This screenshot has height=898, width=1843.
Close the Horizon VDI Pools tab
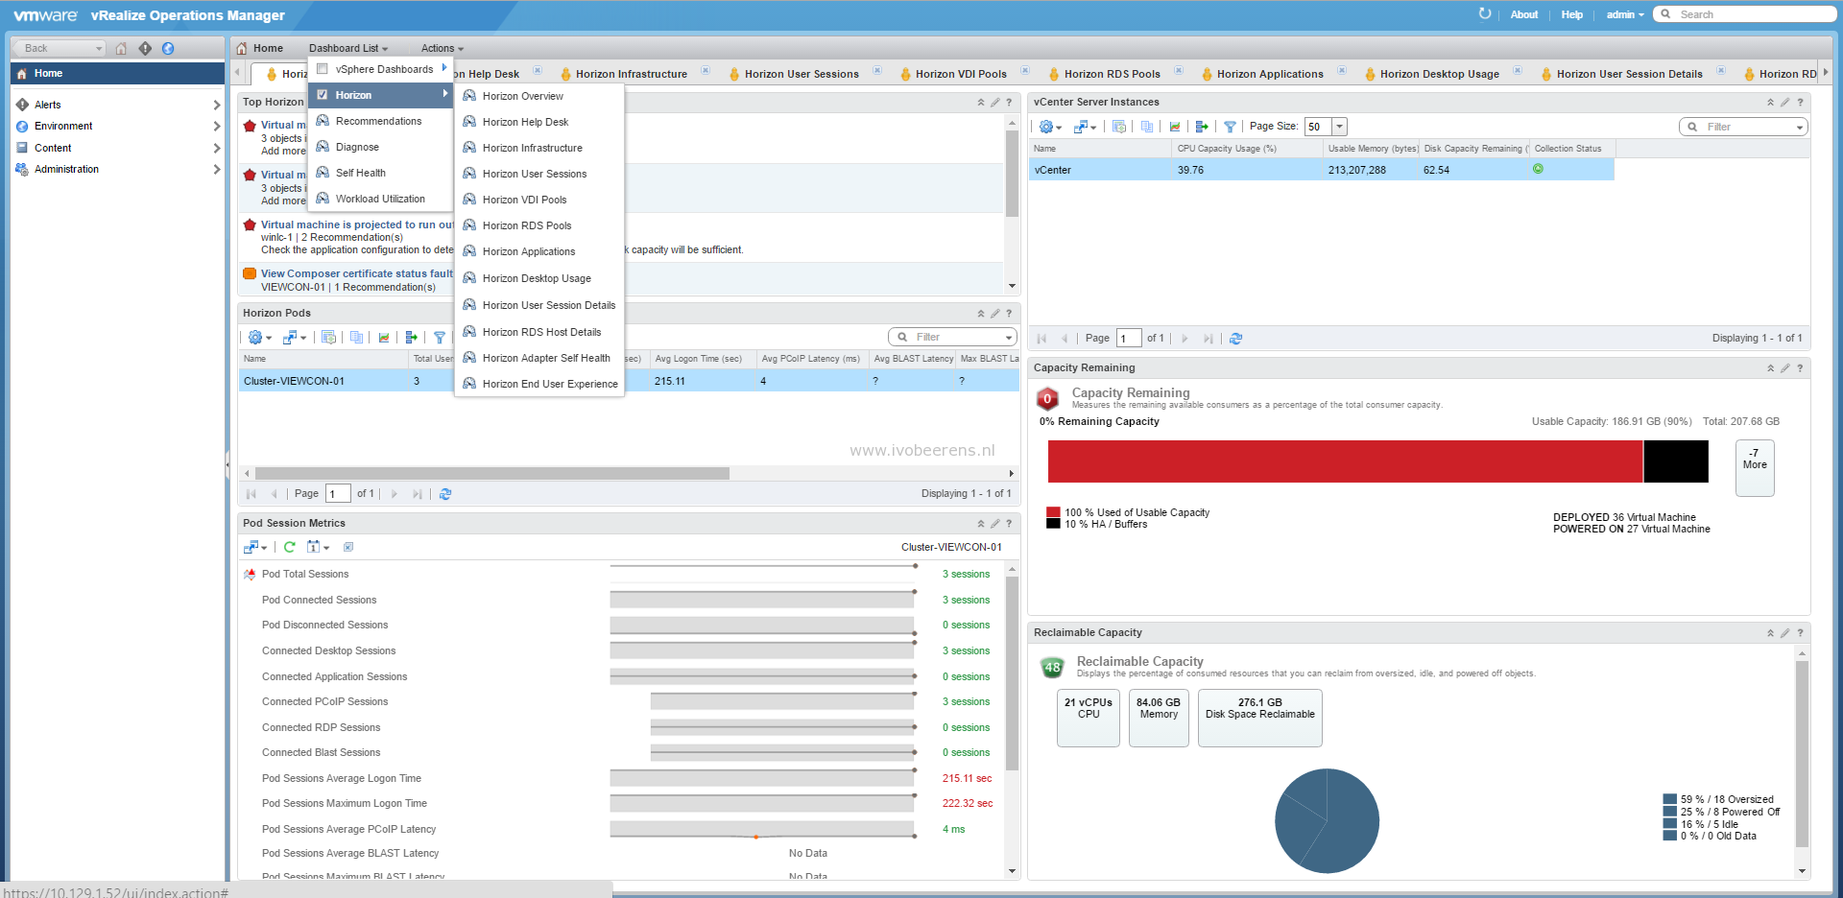[1025, 70]
